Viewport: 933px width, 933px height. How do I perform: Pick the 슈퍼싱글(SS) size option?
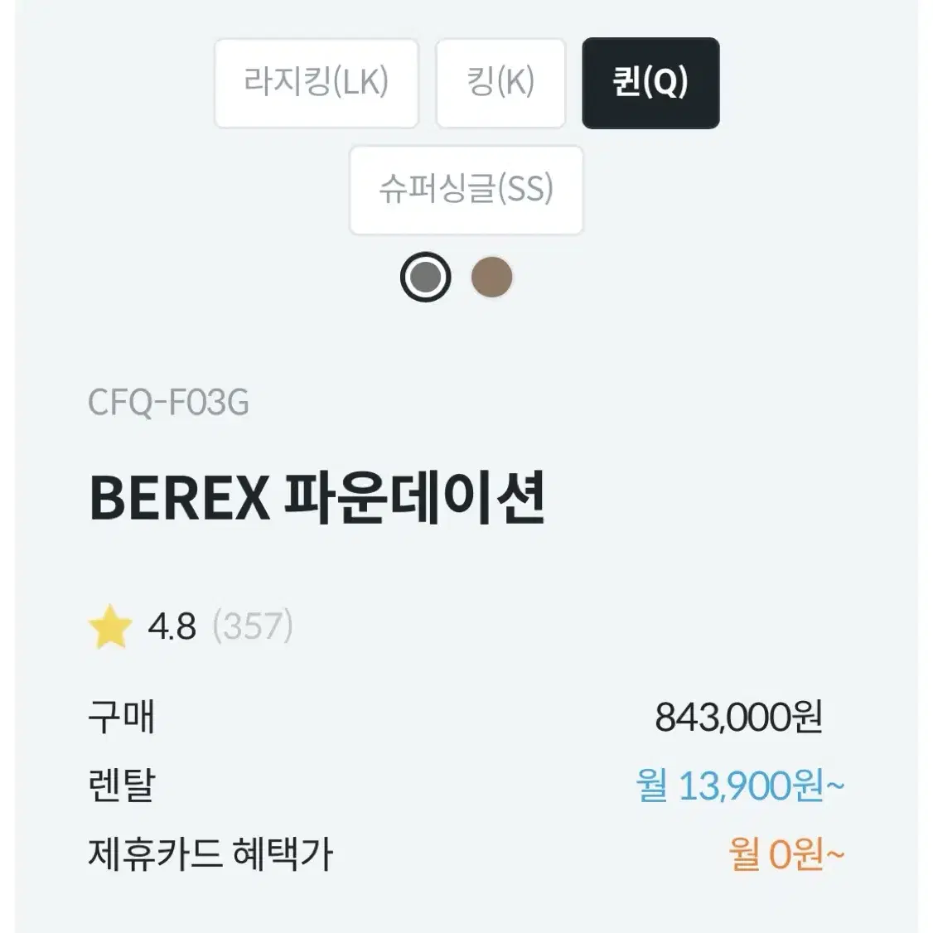point(466,191)
